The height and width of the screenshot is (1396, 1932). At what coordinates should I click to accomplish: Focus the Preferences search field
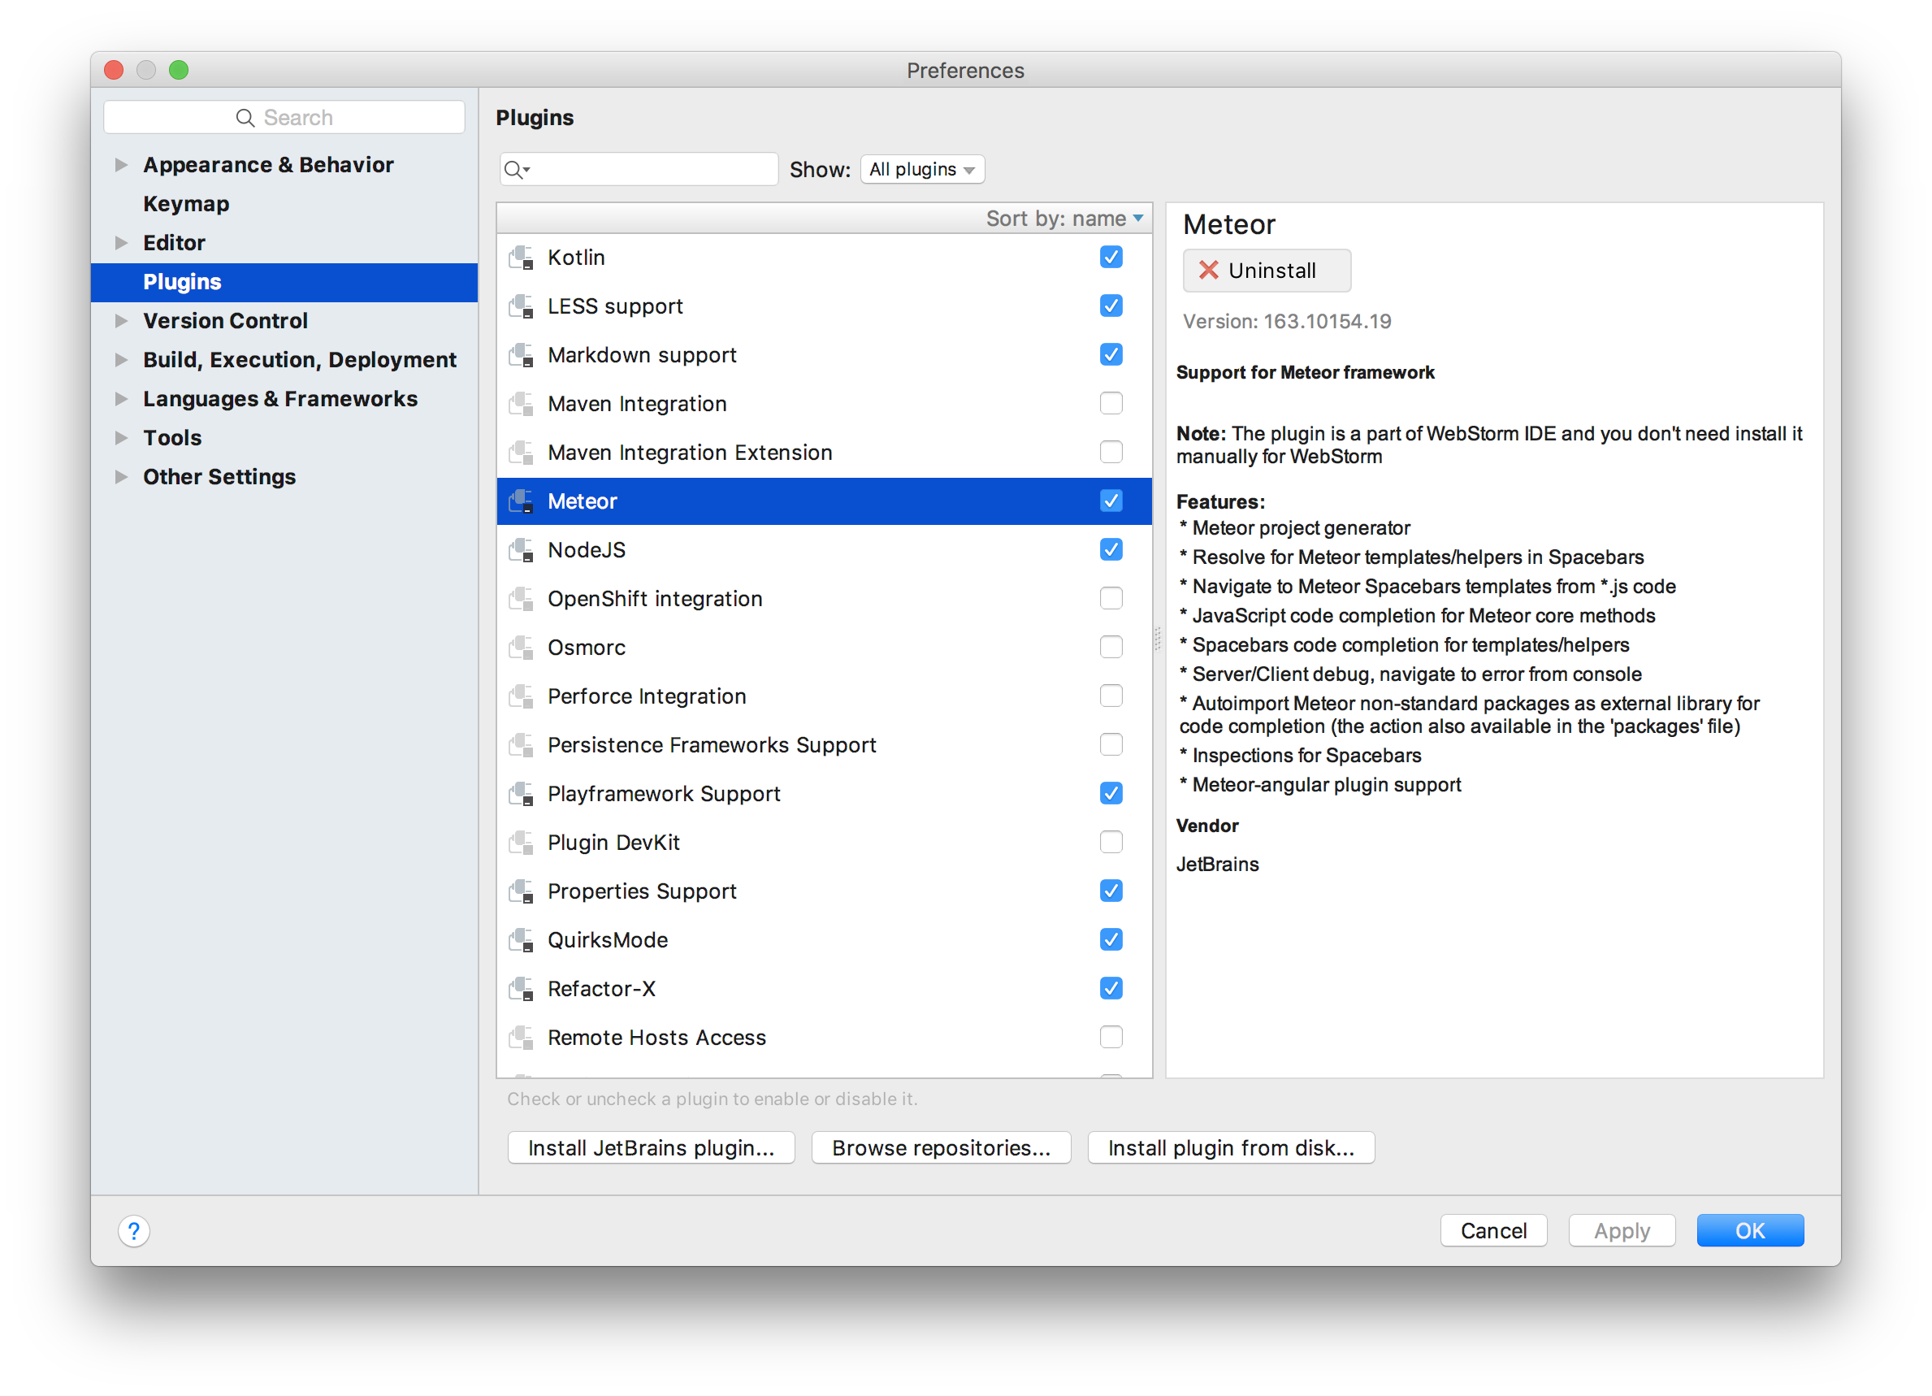[x=284, y=118]
